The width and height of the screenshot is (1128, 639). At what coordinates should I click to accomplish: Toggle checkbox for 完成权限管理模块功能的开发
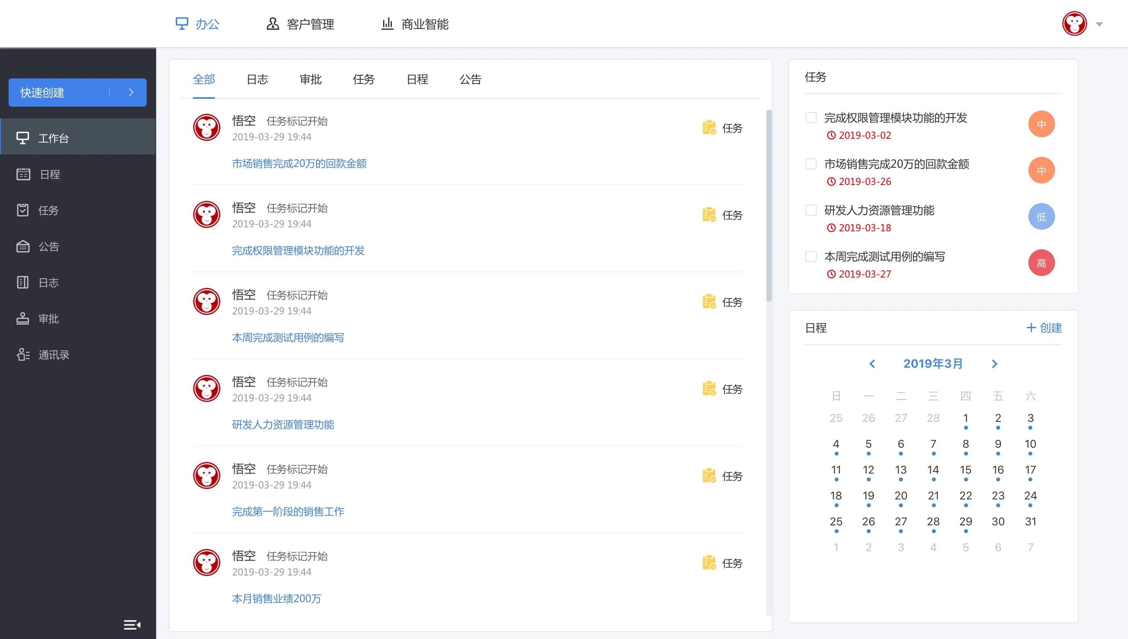(x=810, y=118)
